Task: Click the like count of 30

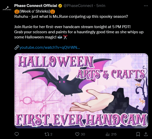Action: click(83, 134)
